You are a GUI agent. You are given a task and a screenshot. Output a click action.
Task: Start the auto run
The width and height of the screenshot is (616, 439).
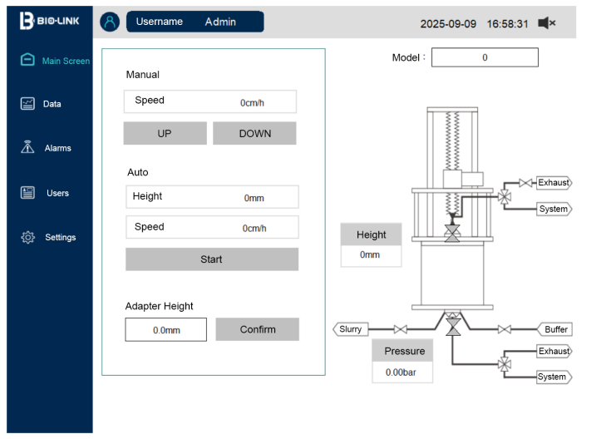(x=211, y=259)
